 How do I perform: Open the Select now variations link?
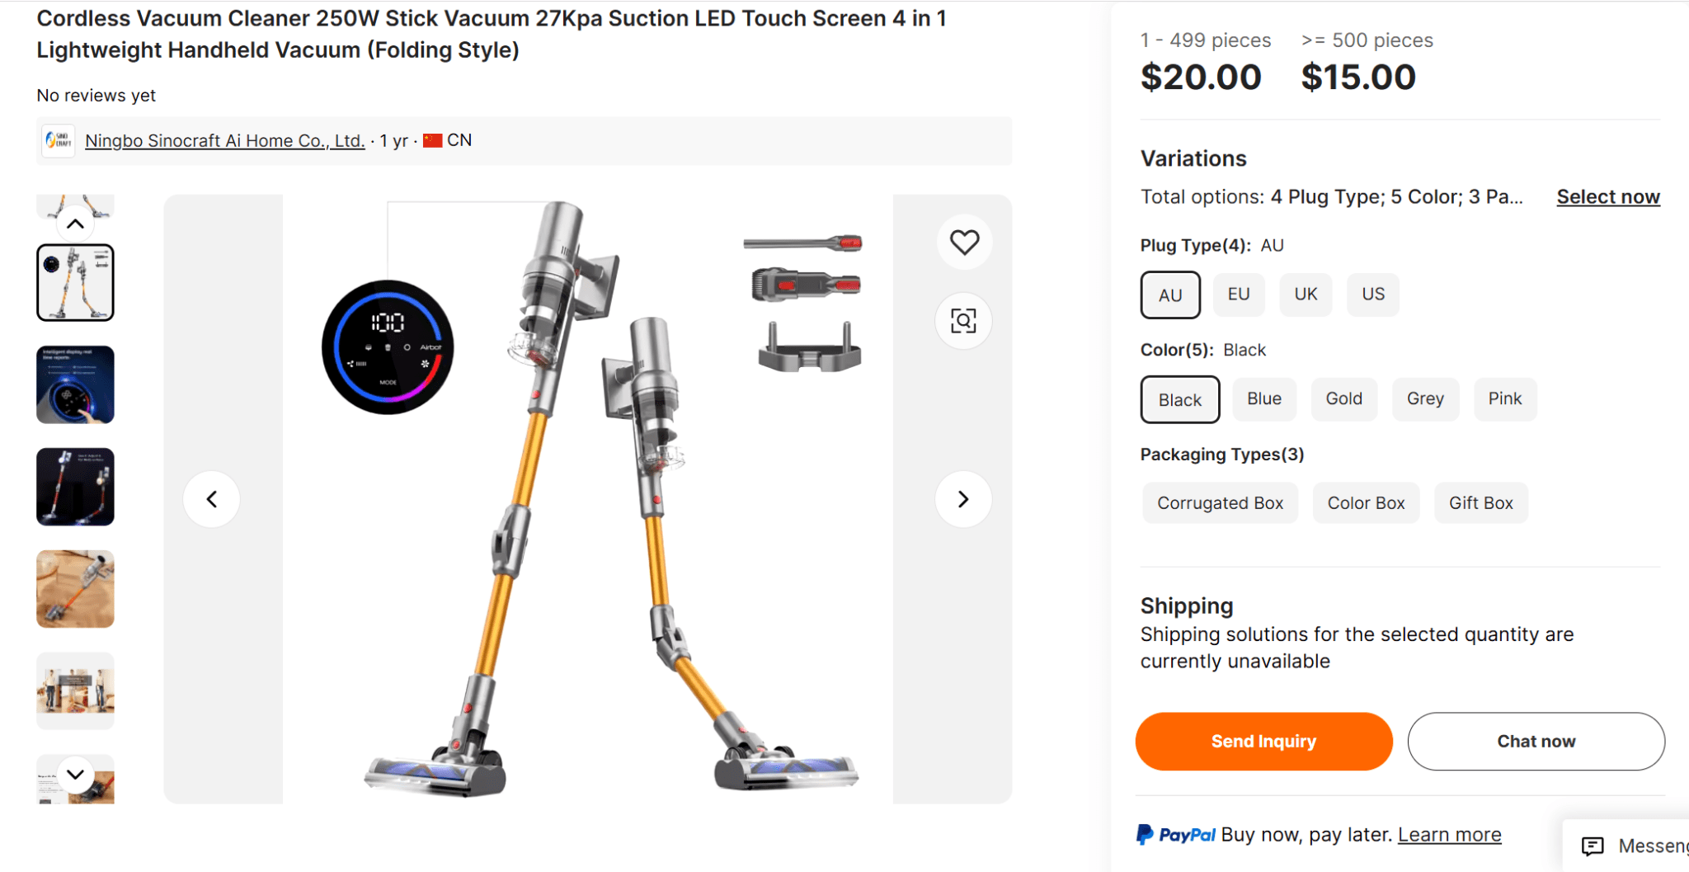click(1607, 197)
